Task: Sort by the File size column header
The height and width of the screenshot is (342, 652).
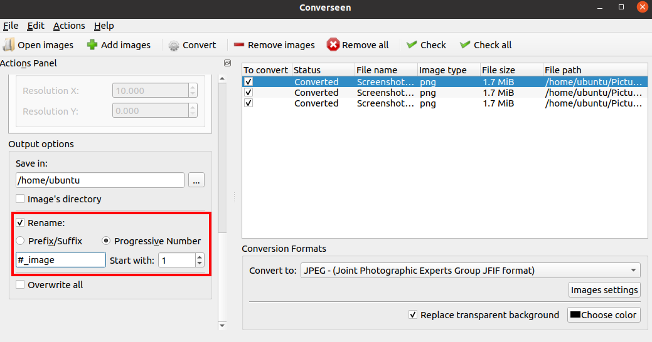Action: (511, 70)
